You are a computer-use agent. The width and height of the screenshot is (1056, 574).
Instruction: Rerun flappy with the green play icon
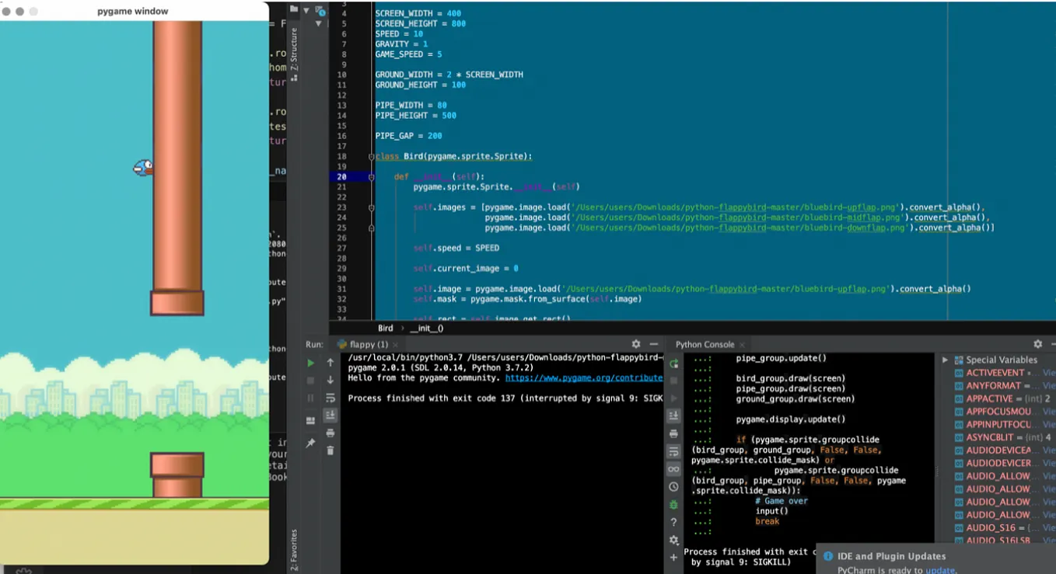click(311, 363)
